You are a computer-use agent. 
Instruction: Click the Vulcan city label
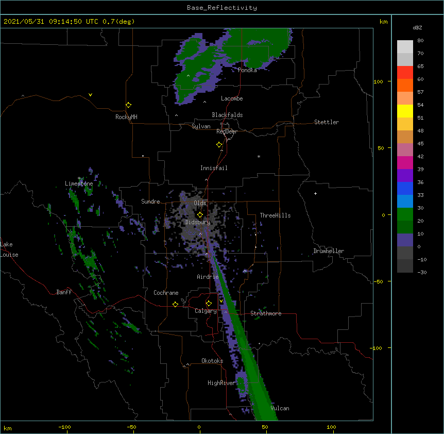pyautogui.click(x=280, y=408)
